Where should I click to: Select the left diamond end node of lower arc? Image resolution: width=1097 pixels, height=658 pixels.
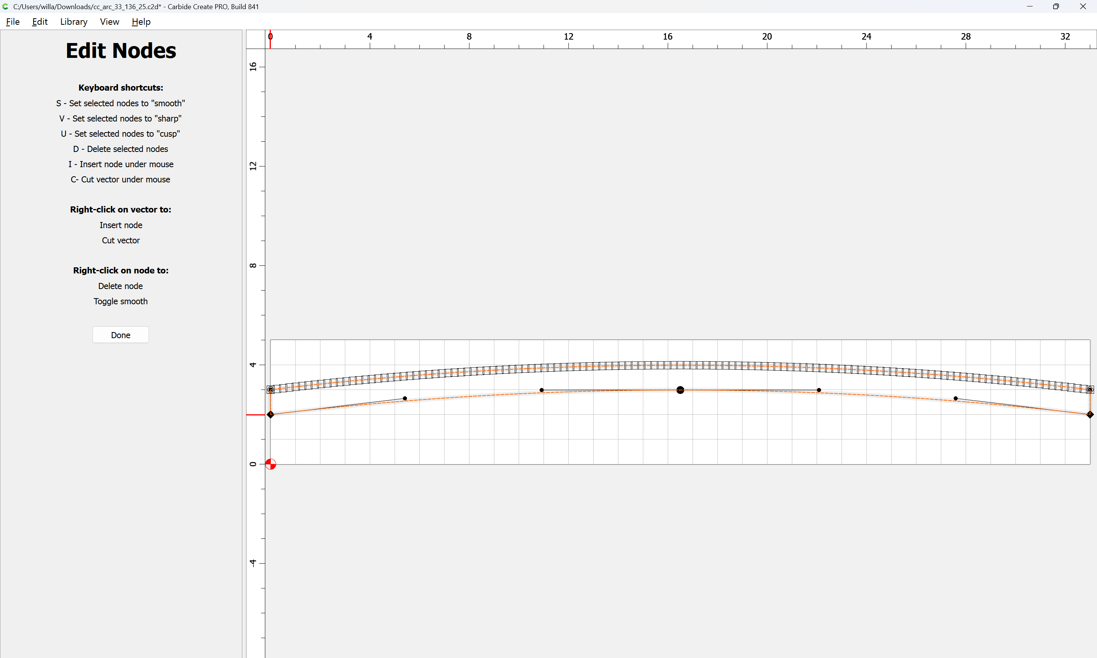click(270, 415)
